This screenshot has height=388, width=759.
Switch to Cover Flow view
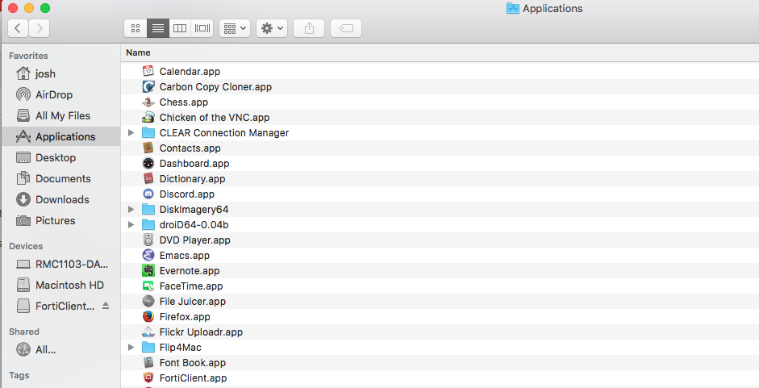tap(202, 28)
